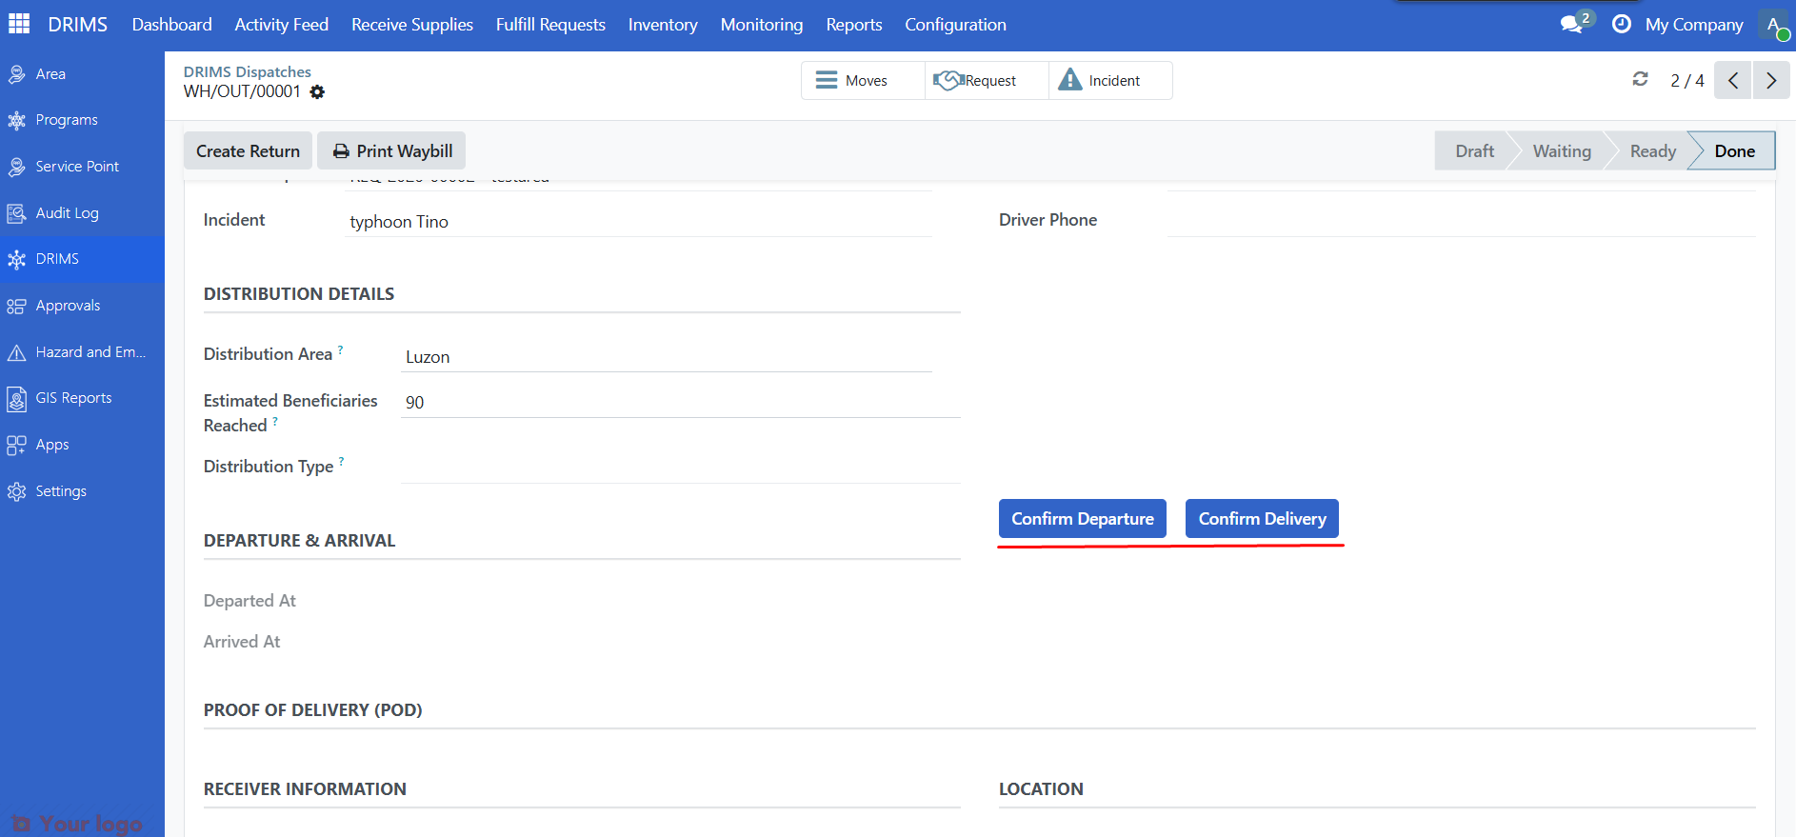Click the Approvals sidebar icon
Screen dimensions: 1796x837
[16, 306]
